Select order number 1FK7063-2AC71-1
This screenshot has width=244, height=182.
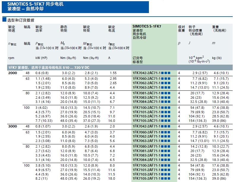point(146,87)
